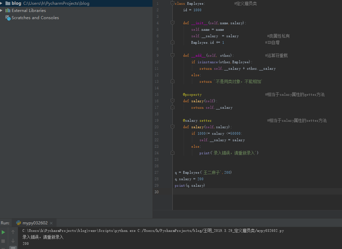Viewport: 342px width, 249px height.
Task: Select Scratches and Consoles in project tree
Action: pyautogui.click(x=35, y=18)
